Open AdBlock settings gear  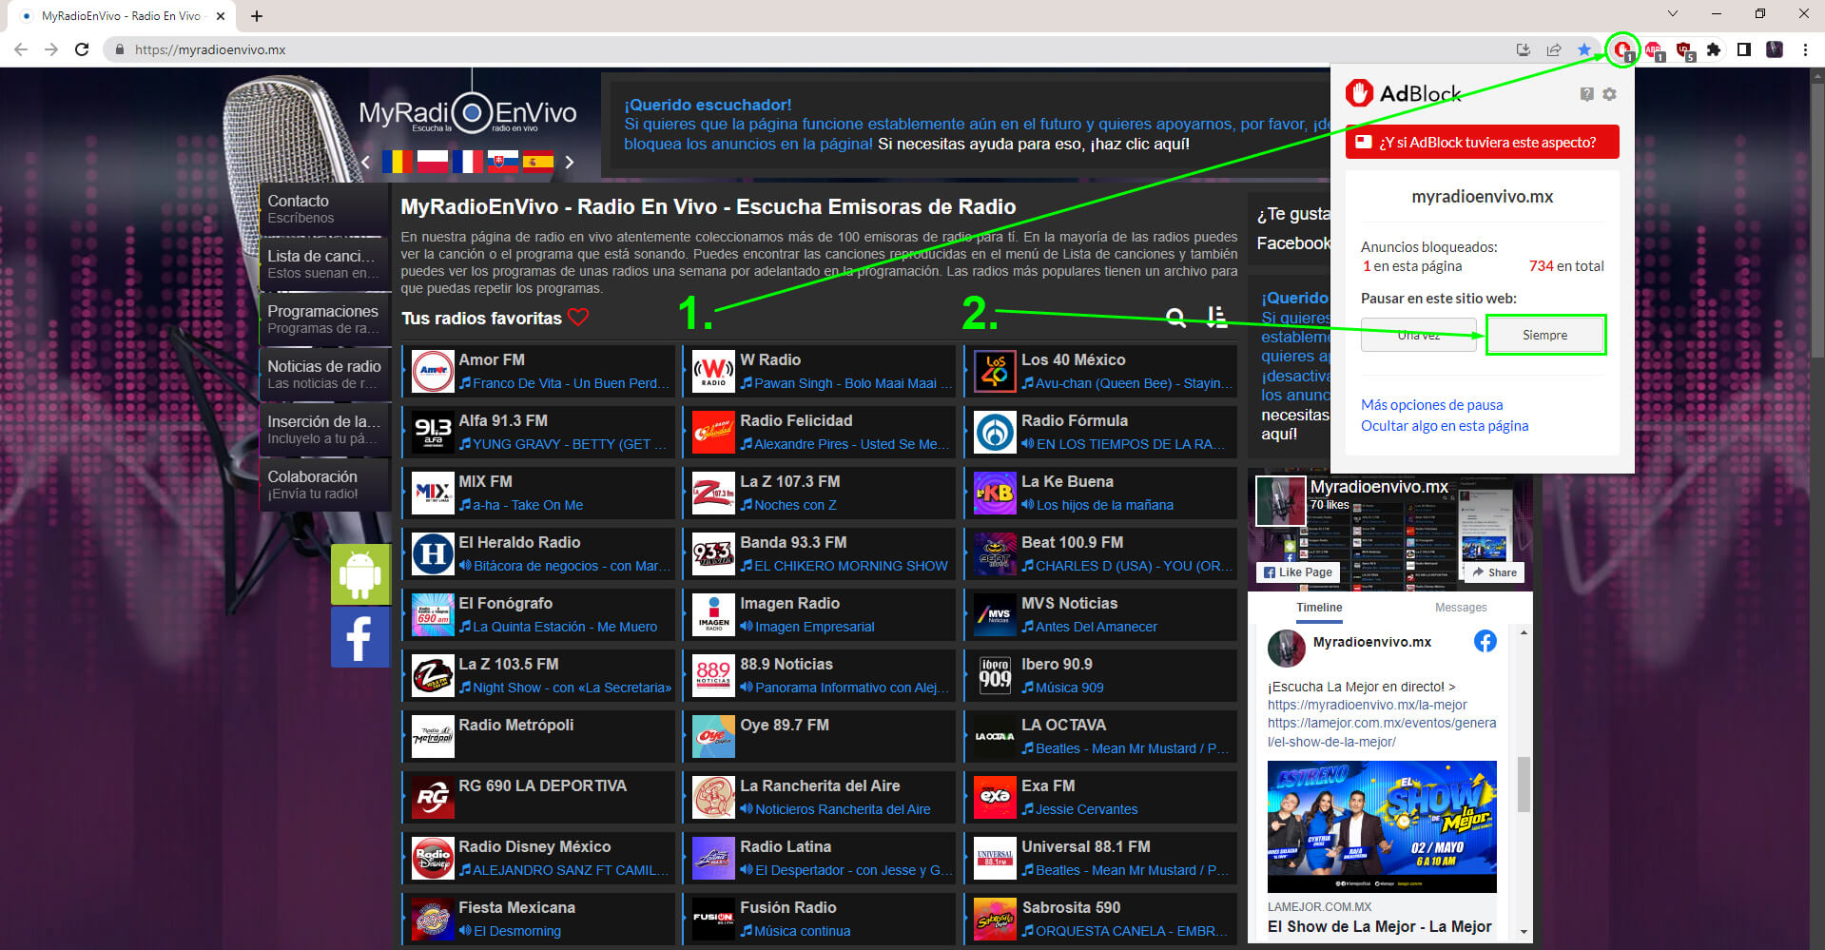point(1609,94)
